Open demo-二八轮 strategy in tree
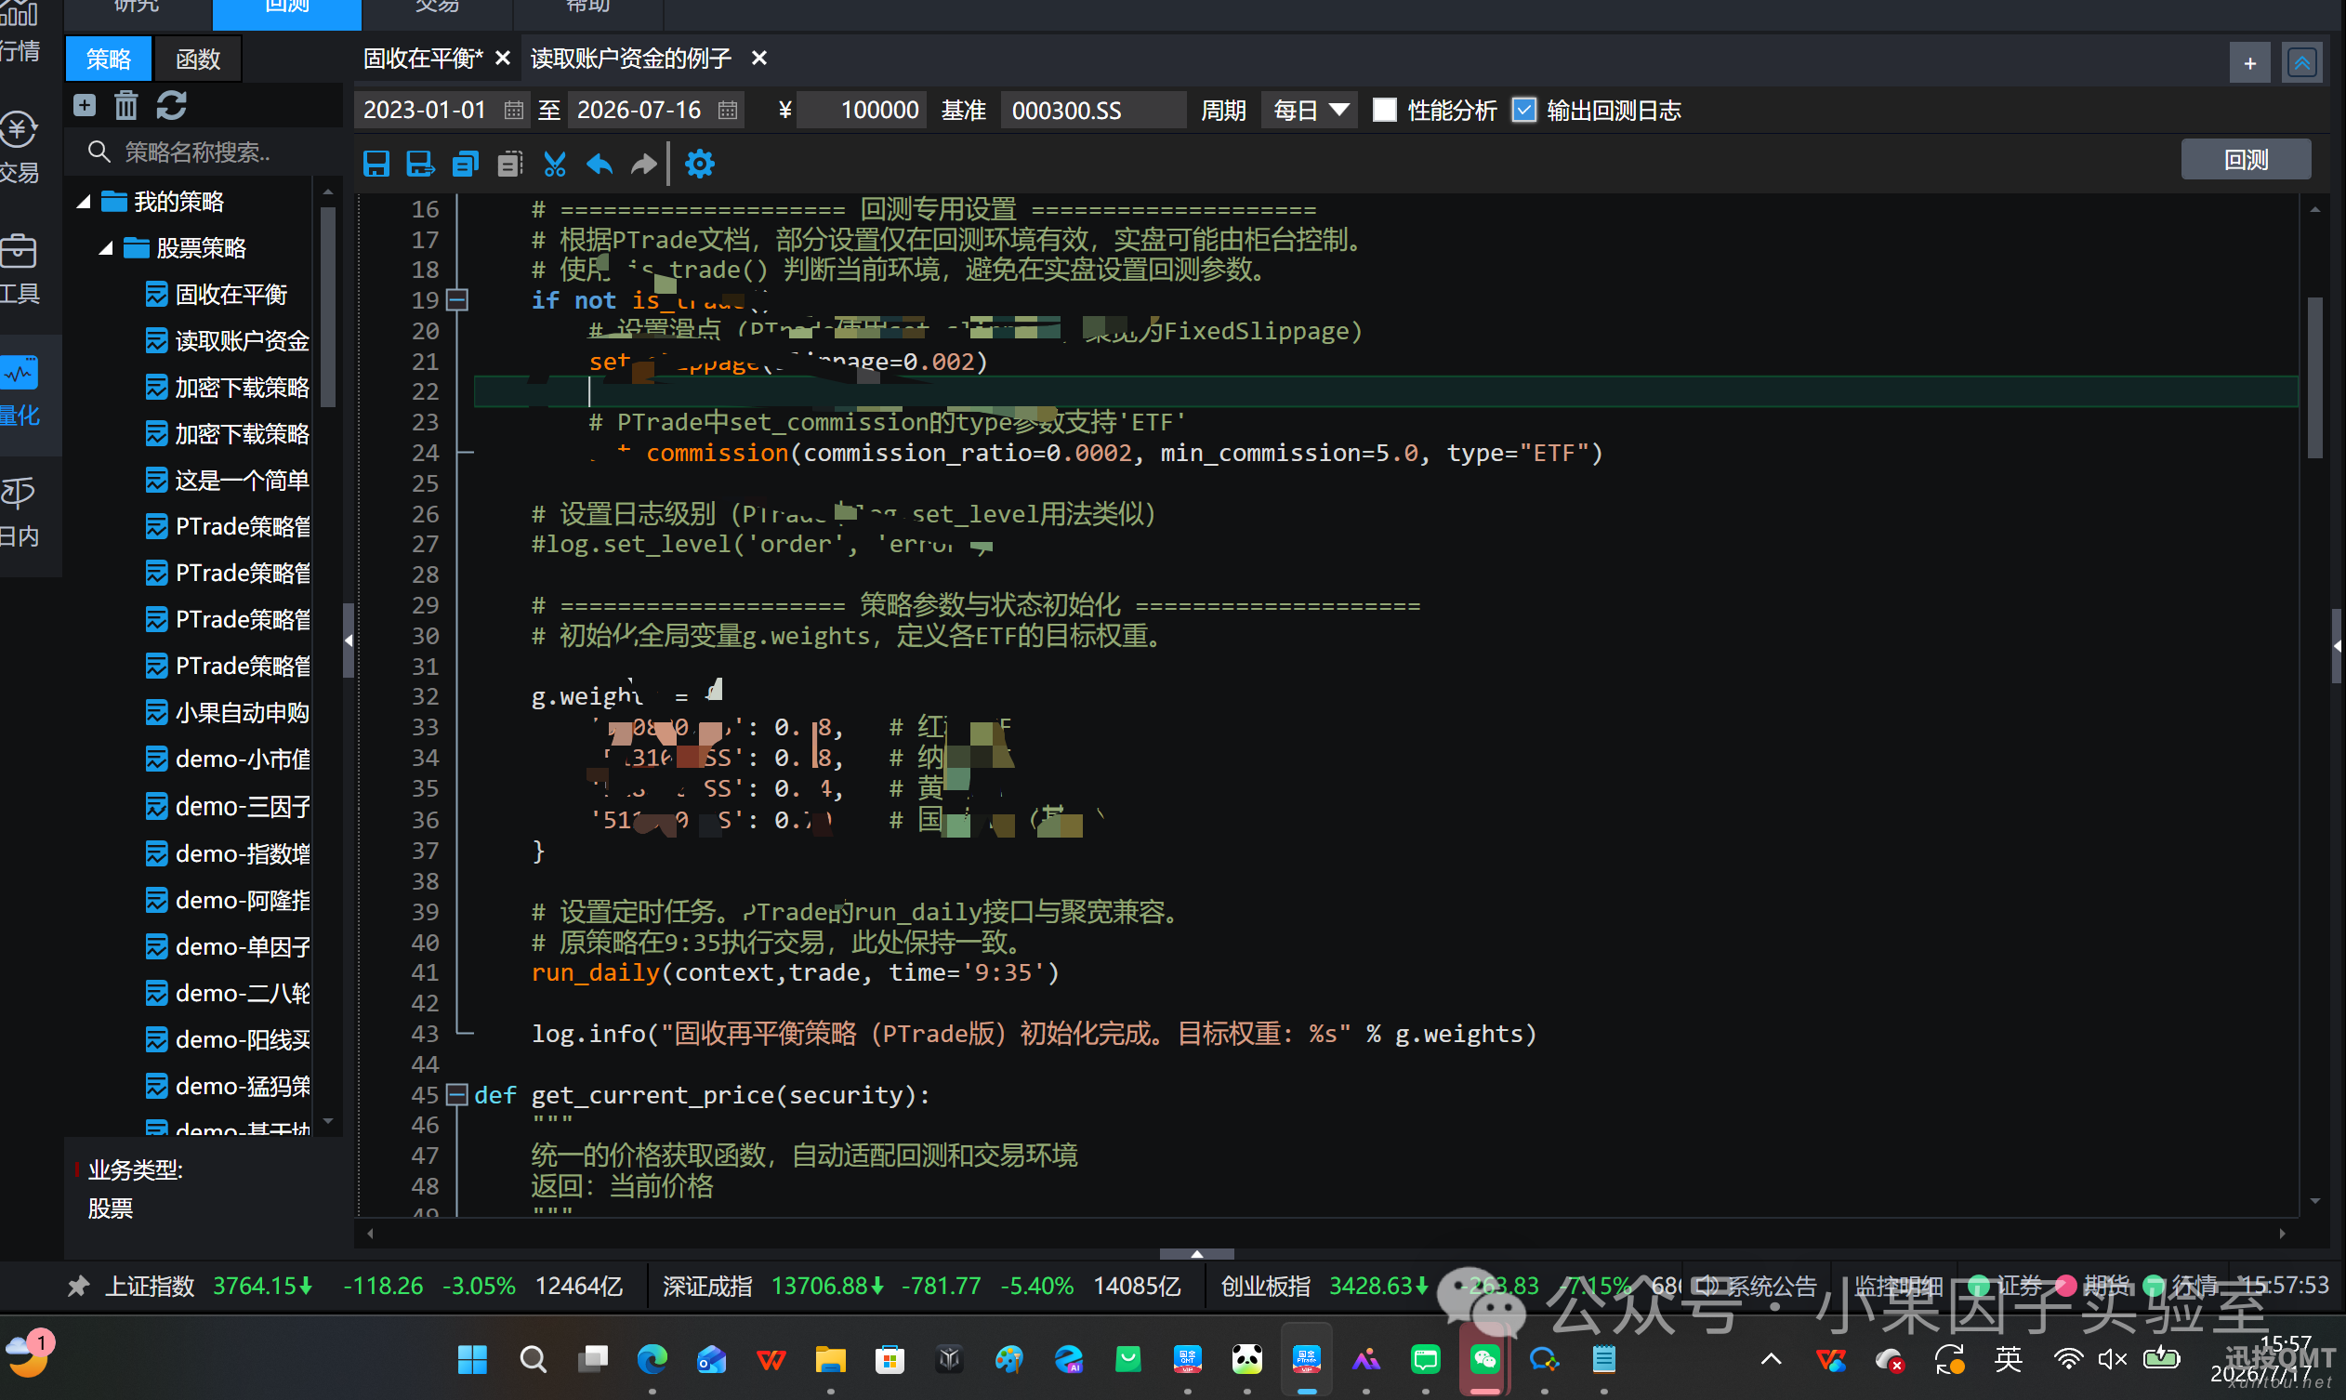2346x1400 pixels. click(228, 993)
